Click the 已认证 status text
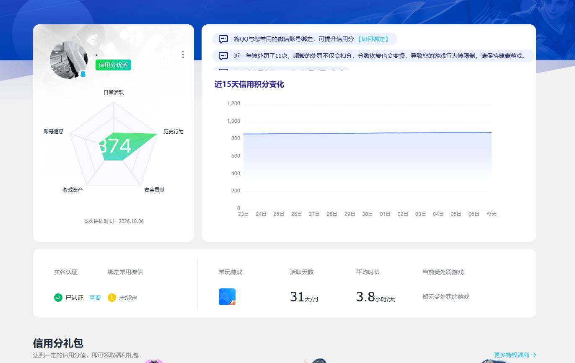The width and height of the screenshot is (575, 363). (x=75, y=298)
